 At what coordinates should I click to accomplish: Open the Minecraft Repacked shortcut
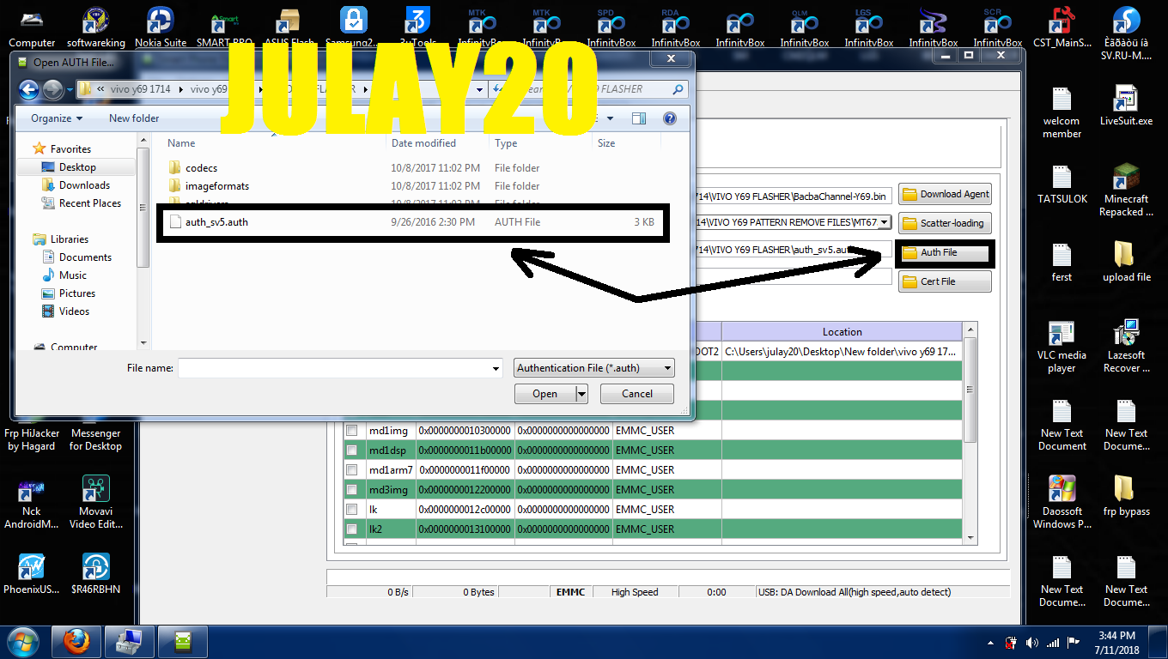1126,190
